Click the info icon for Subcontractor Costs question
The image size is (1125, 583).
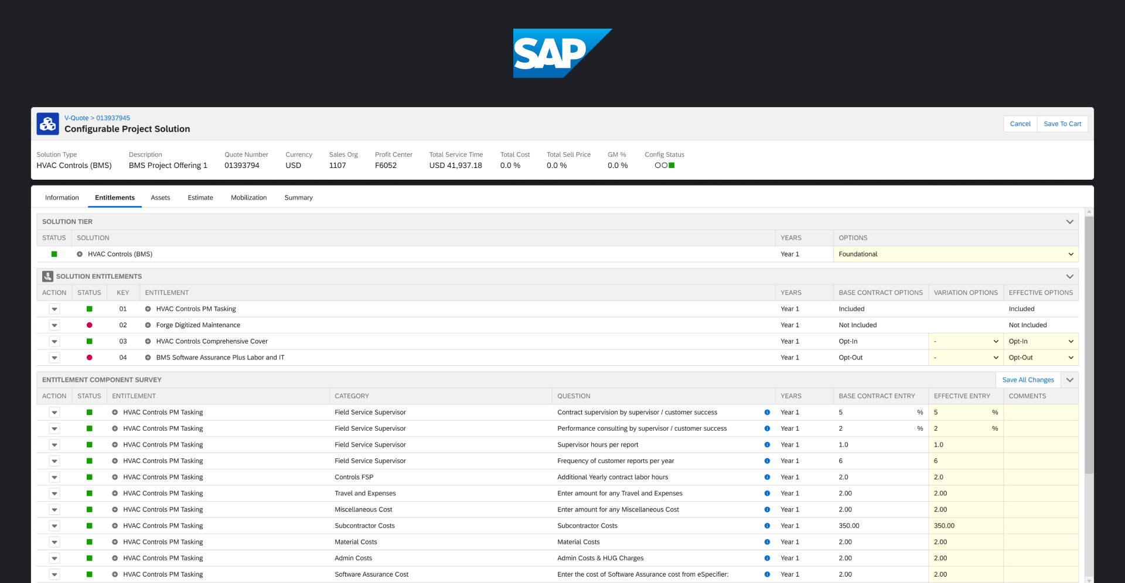coord(767,526)
